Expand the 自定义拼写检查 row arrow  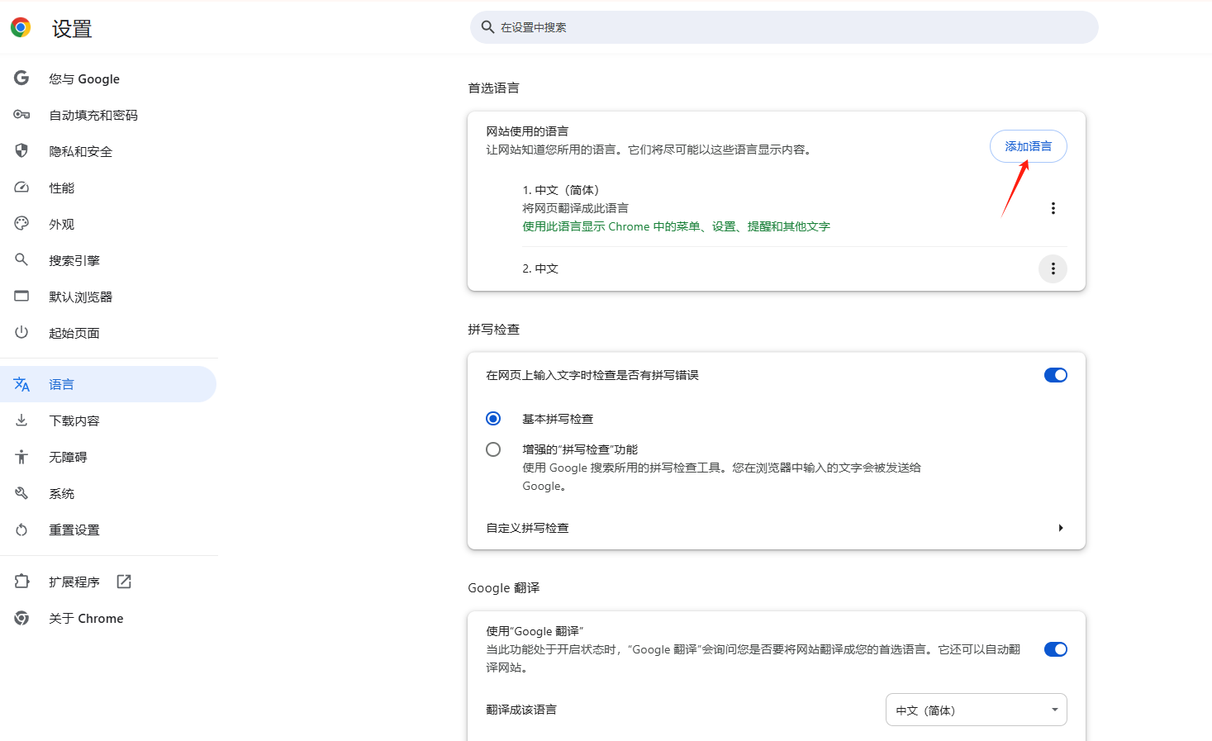(1061, 528)
